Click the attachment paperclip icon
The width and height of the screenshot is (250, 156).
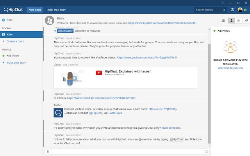click(x=48, y=152)
